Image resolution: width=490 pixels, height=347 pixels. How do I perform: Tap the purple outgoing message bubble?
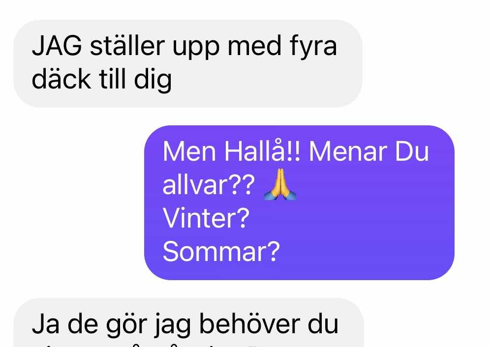[x=300, y=202]
